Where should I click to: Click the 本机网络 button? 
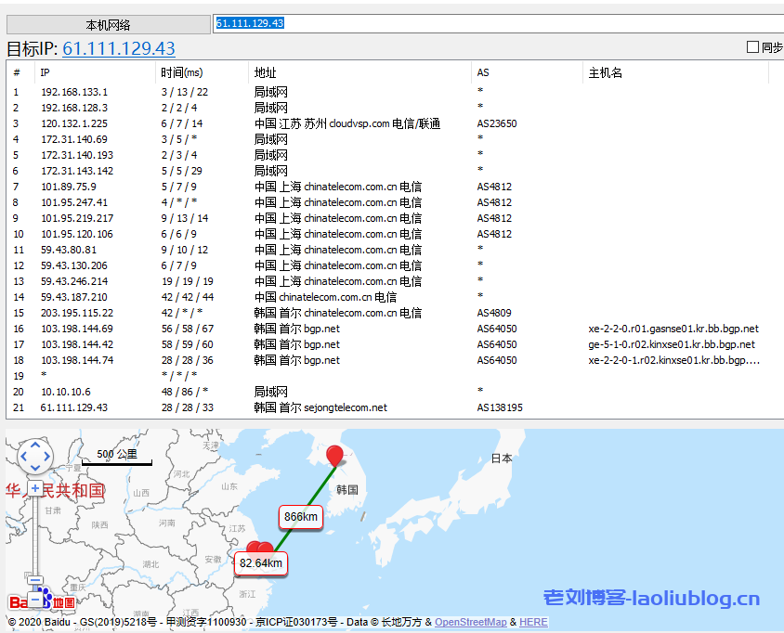click(108, 25)
